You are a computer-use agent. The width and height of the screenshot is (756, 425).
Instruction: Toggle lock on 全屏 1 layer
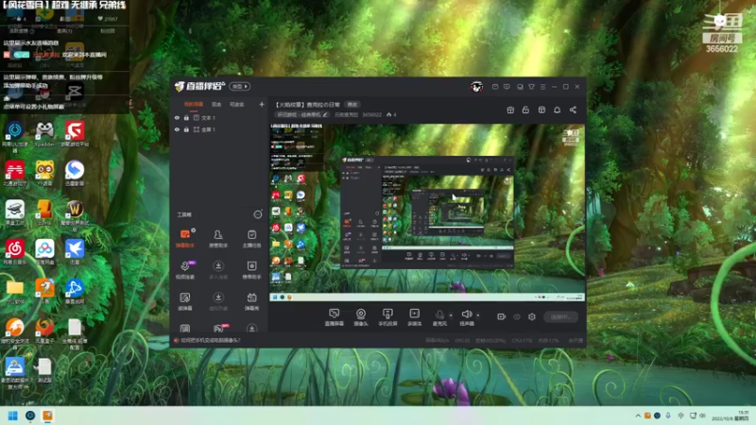[186, 129]
